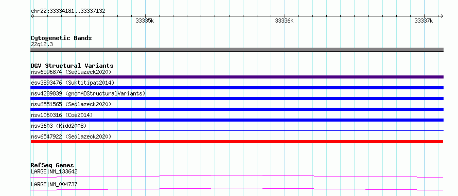
Task: Select the magenta LARGE|NM_004737 transcript line
Action: pyautogui.click(x=237, y=189)
